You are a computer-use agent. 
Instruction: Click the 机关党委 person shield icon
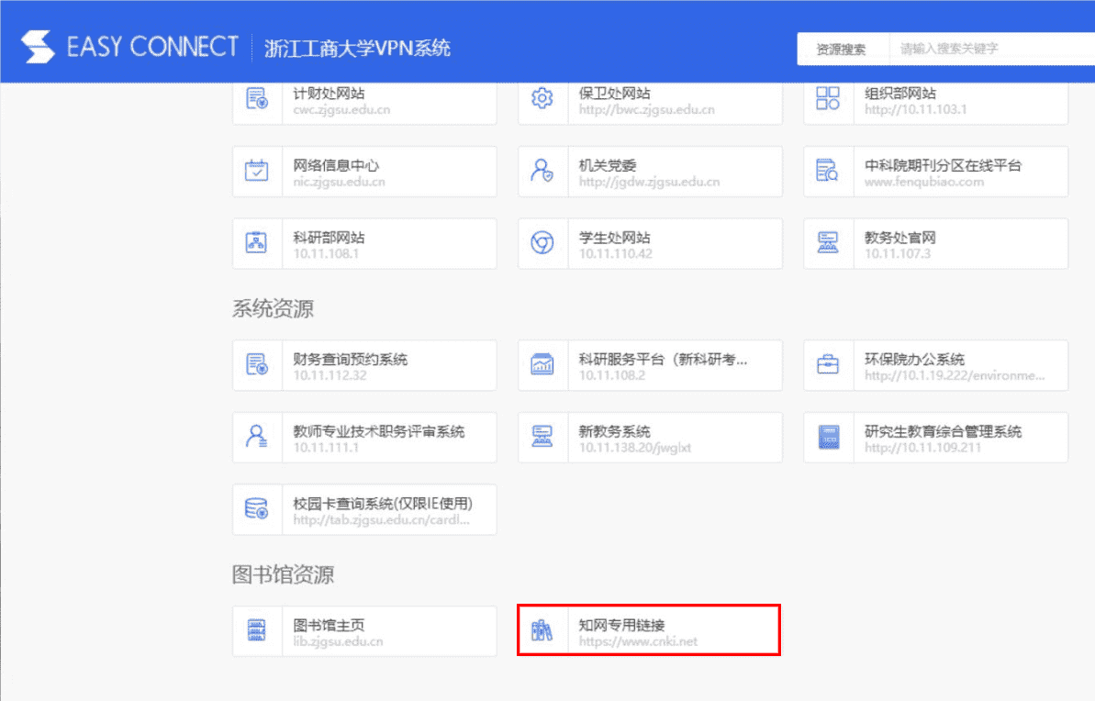[x=542, y=172]
